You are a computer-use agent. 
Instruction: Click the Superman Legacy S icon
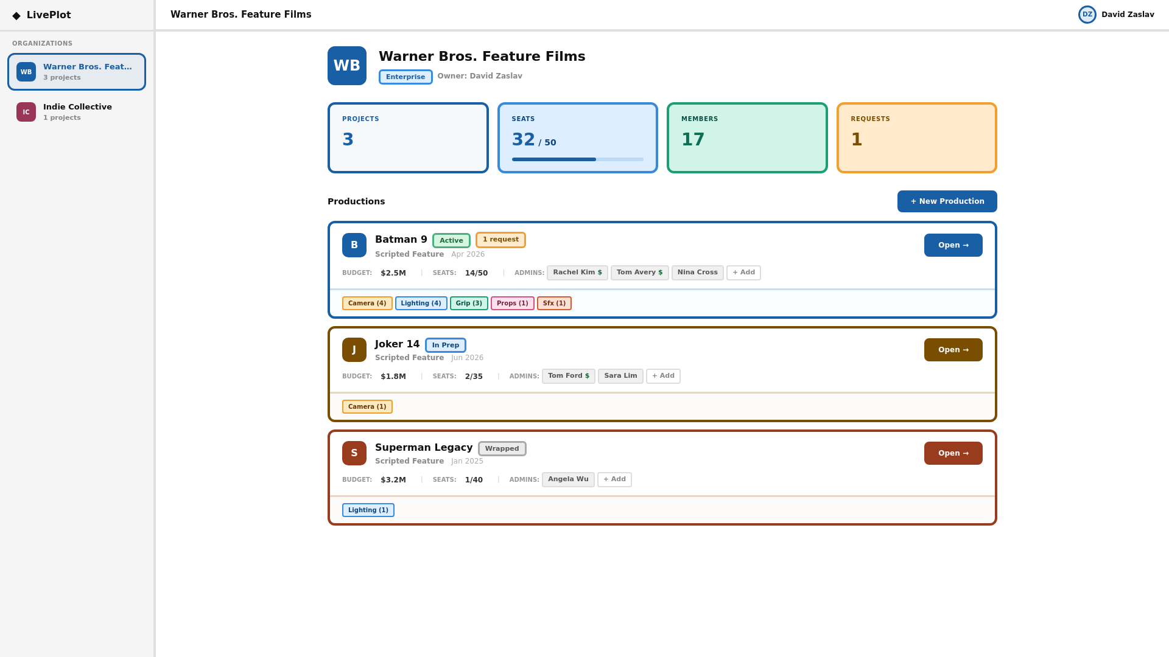[x=354, y=453]
